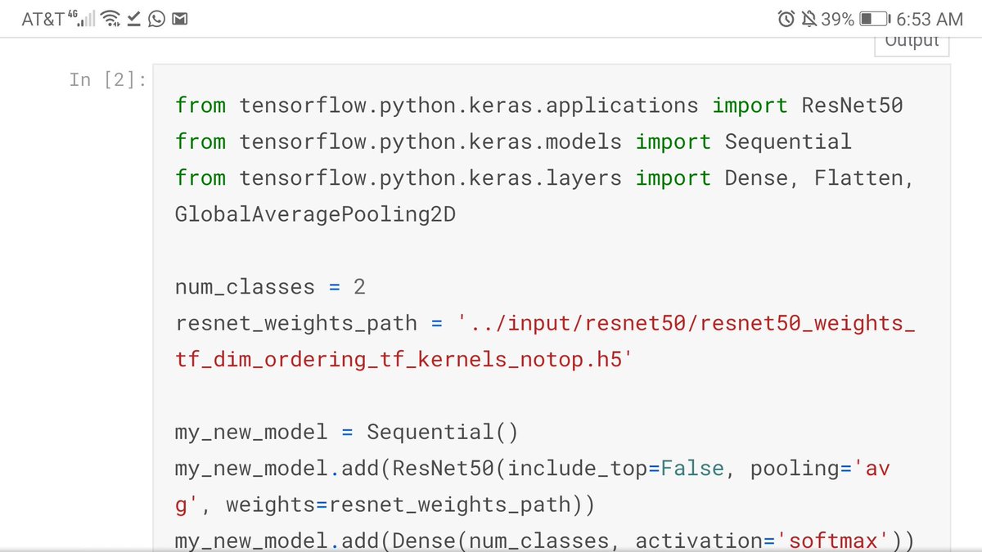Click the '../input/resnet50/resnet50_weights_ path string
The image size is (982, 552).
[x=687, y=324]
